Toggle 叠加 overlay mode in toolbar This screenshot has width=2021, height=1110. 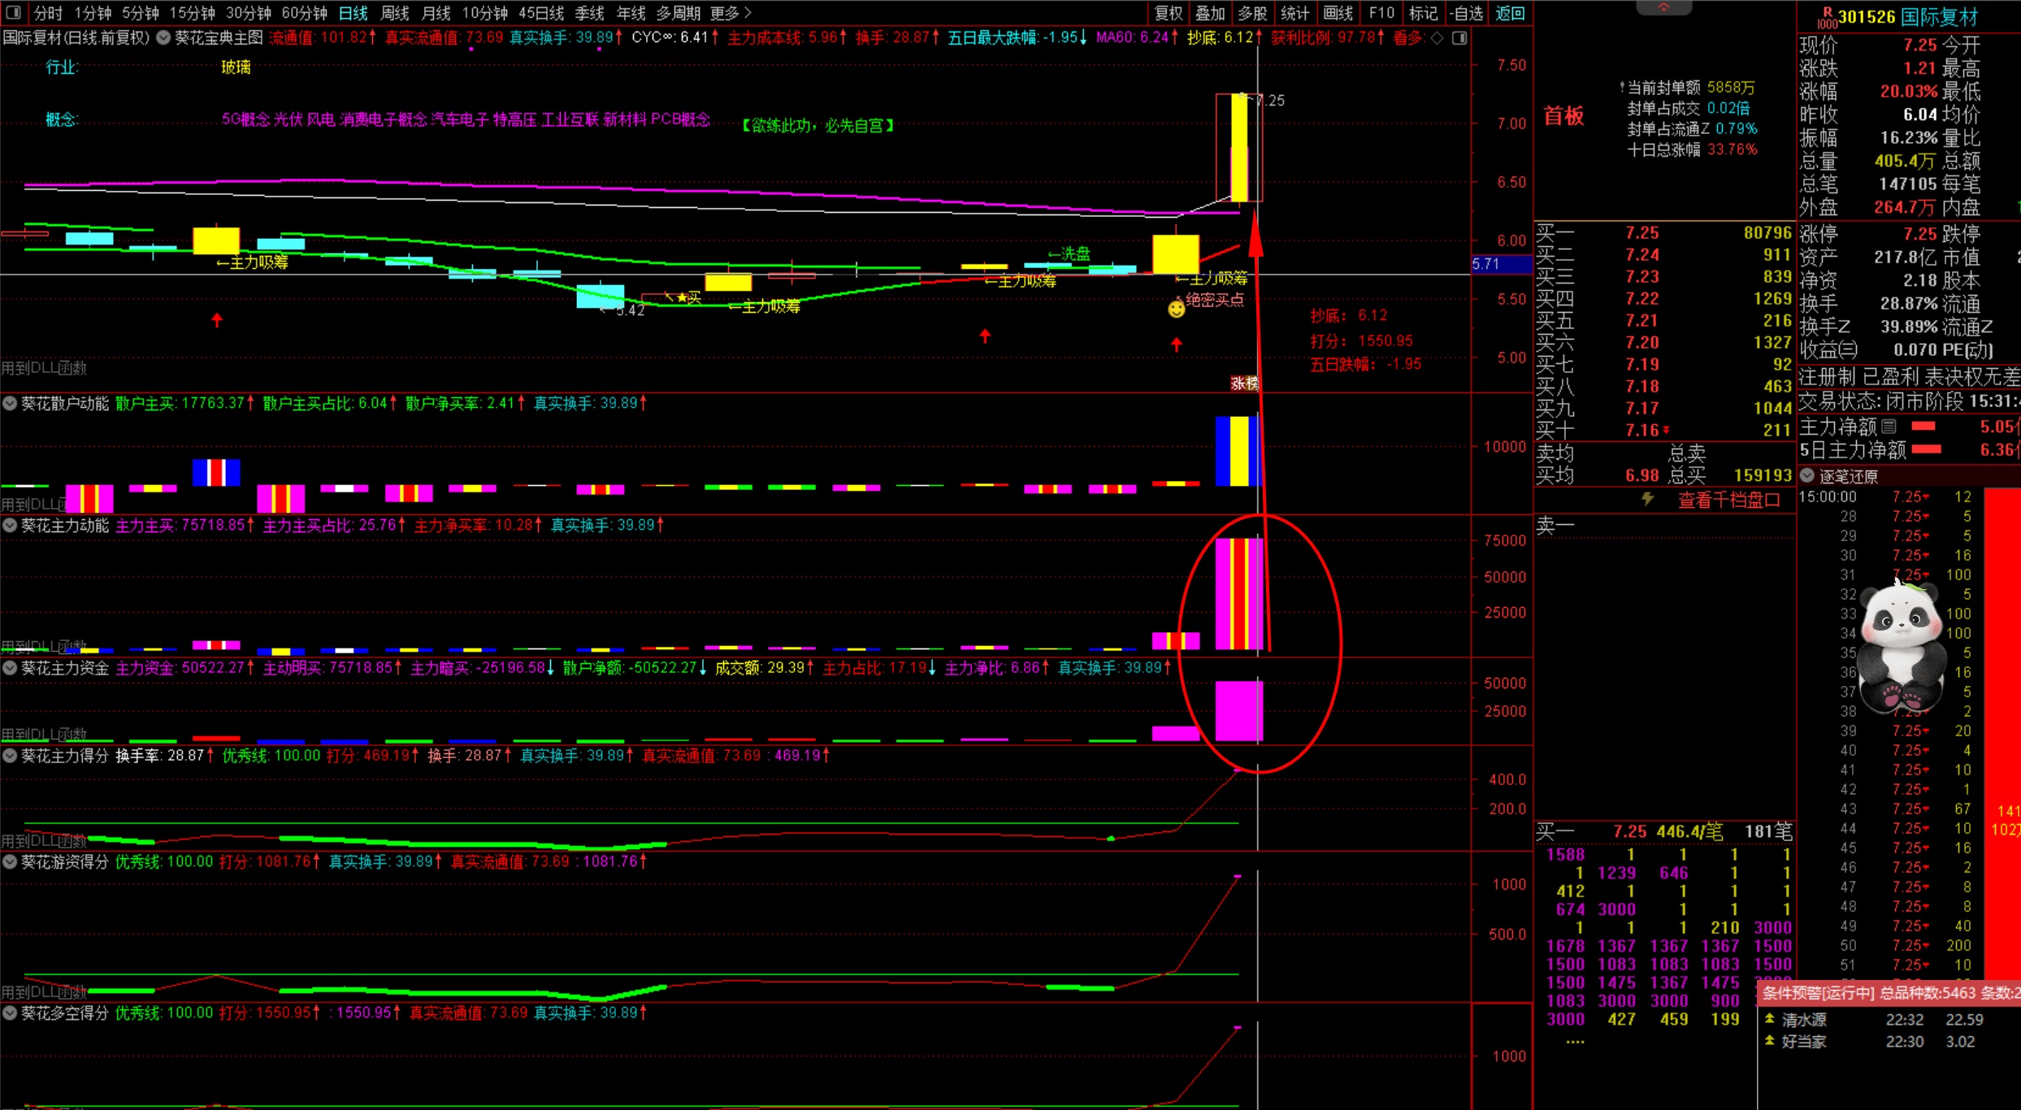point(1210,13)
